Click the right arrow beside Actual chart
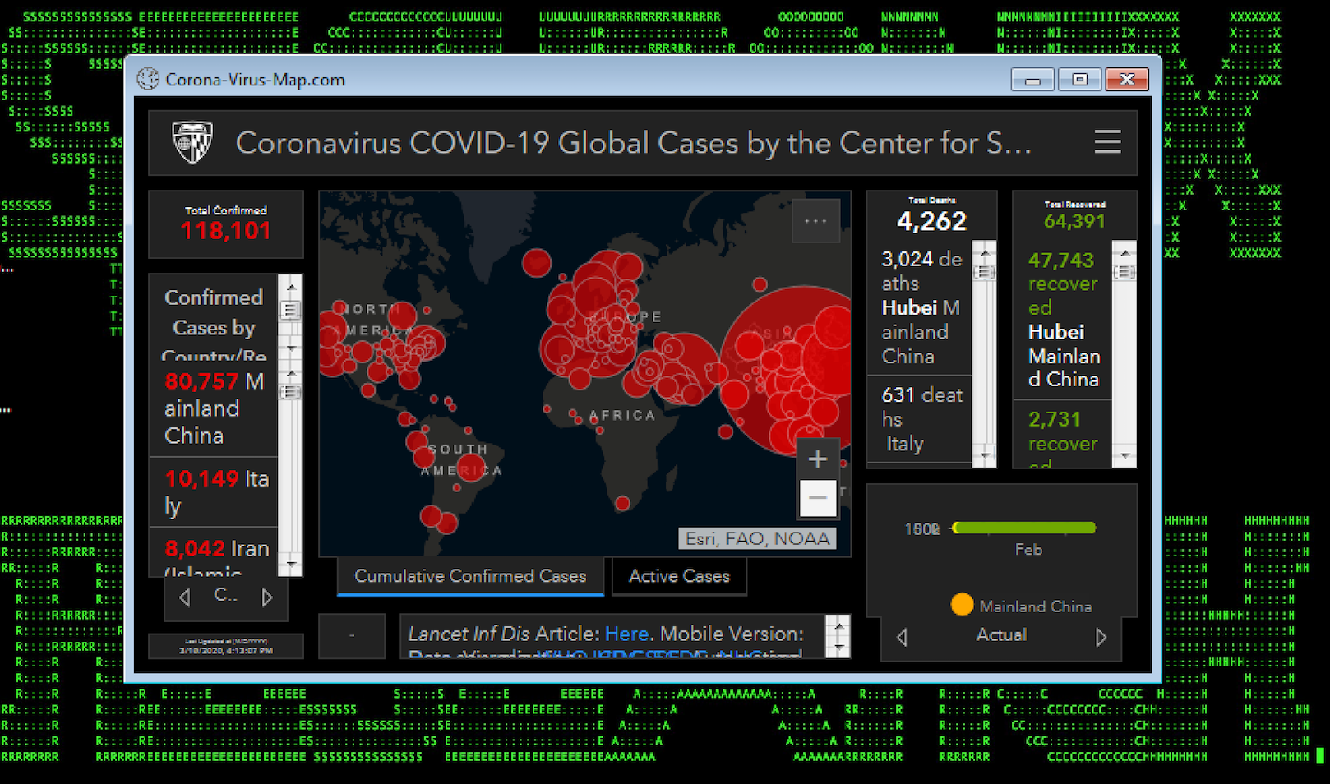This screenshot has height=784, width=1330. [x=1101, y=637]
